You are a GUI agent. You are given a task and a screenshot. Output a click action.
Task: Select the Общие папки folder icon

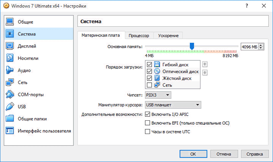10,119
